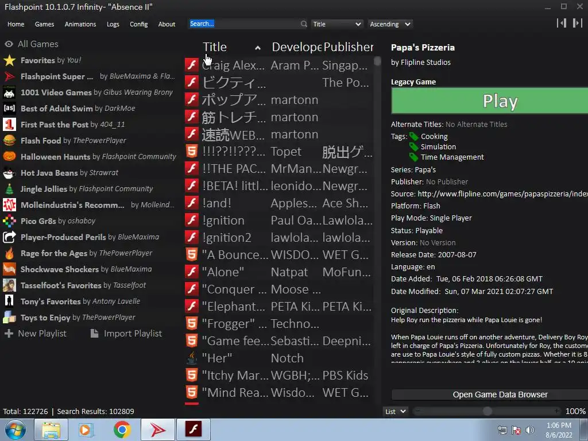Viewport: 588px width, 441px height.
Task: Click the game list scrollbar thumb
Action: 377,61
